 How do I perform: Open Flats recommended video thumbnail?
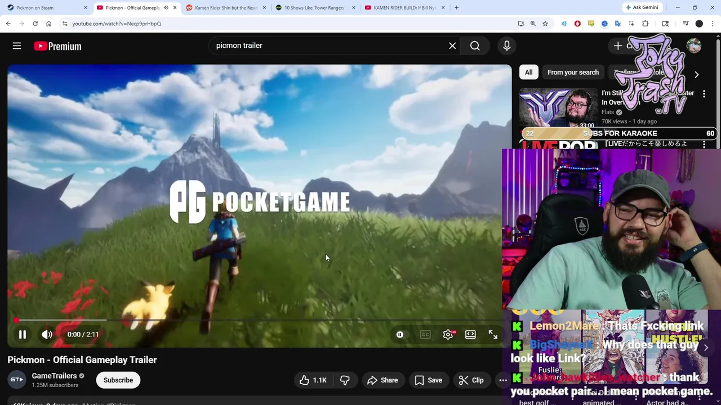[x=558, y=109]
